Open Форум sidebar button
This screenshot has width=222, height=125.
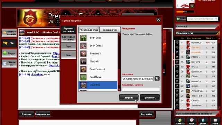[x=9, y=53]
